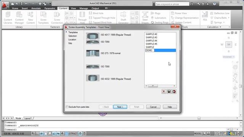Open the Unnamed UCS dropdown
The image size is (244, 137).
[x=229, y=57]
